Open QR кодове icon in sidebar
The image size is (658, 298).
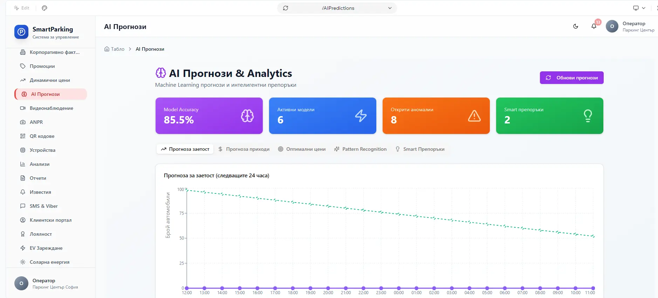pyautogui.click(x=23, y=136)
